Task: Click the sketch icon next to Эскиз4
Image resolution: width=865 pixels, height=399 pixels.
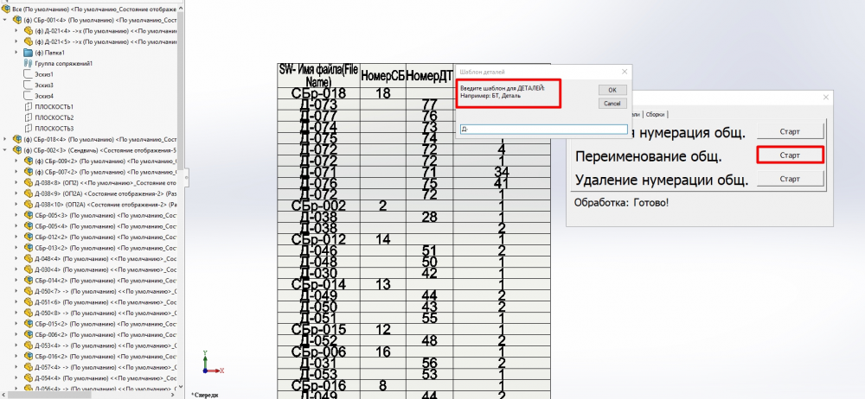Action: coord(29,96)
